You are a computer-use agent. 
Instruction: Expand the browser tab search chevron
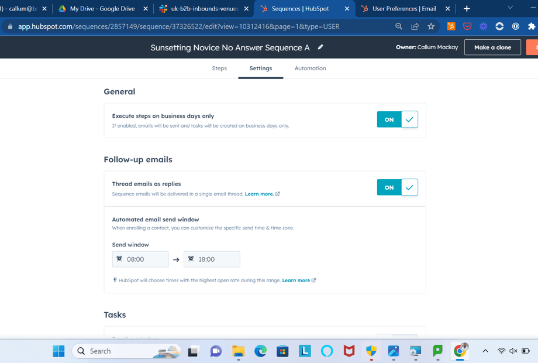click(x=510, y=8)
